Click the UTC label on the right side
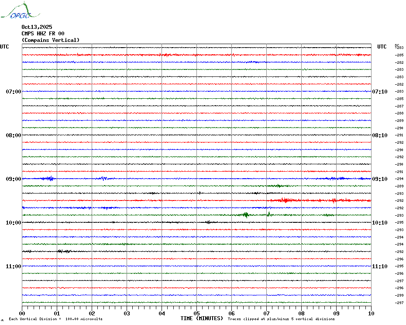This screenshot has height=325, width=406. pos(382,47)
